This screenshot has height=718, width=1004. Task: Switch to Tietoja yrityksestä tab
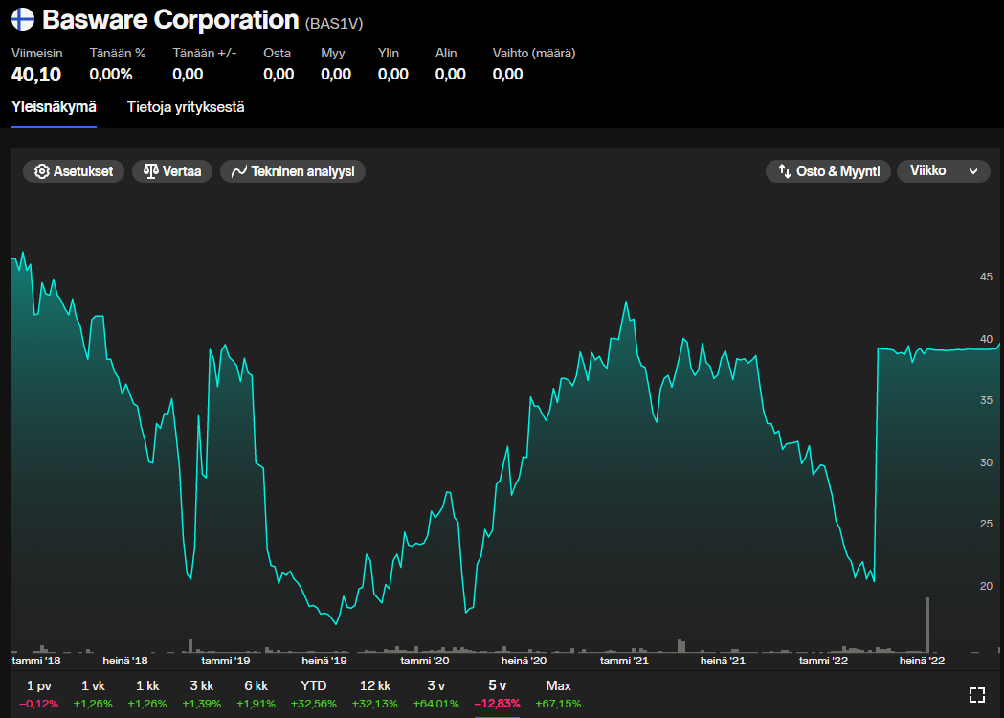(186, 107)
